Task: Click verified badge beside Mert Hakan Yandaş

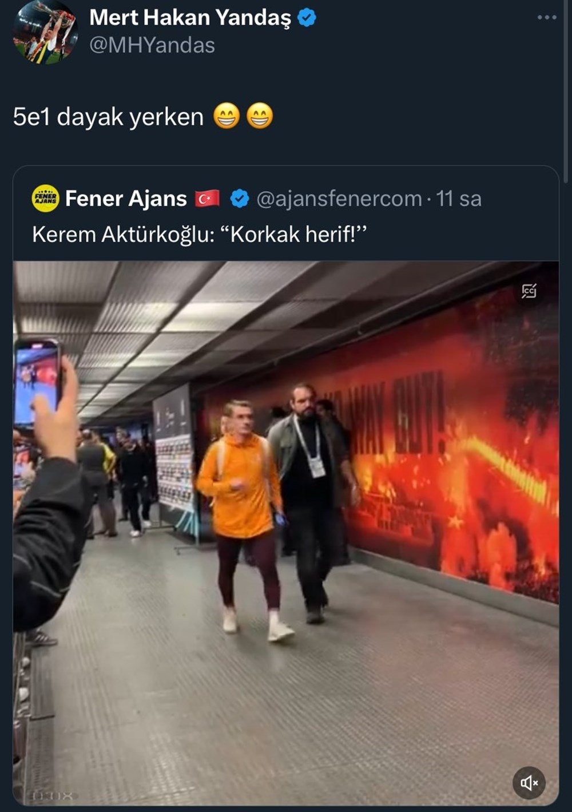Action: pos(307,18)
